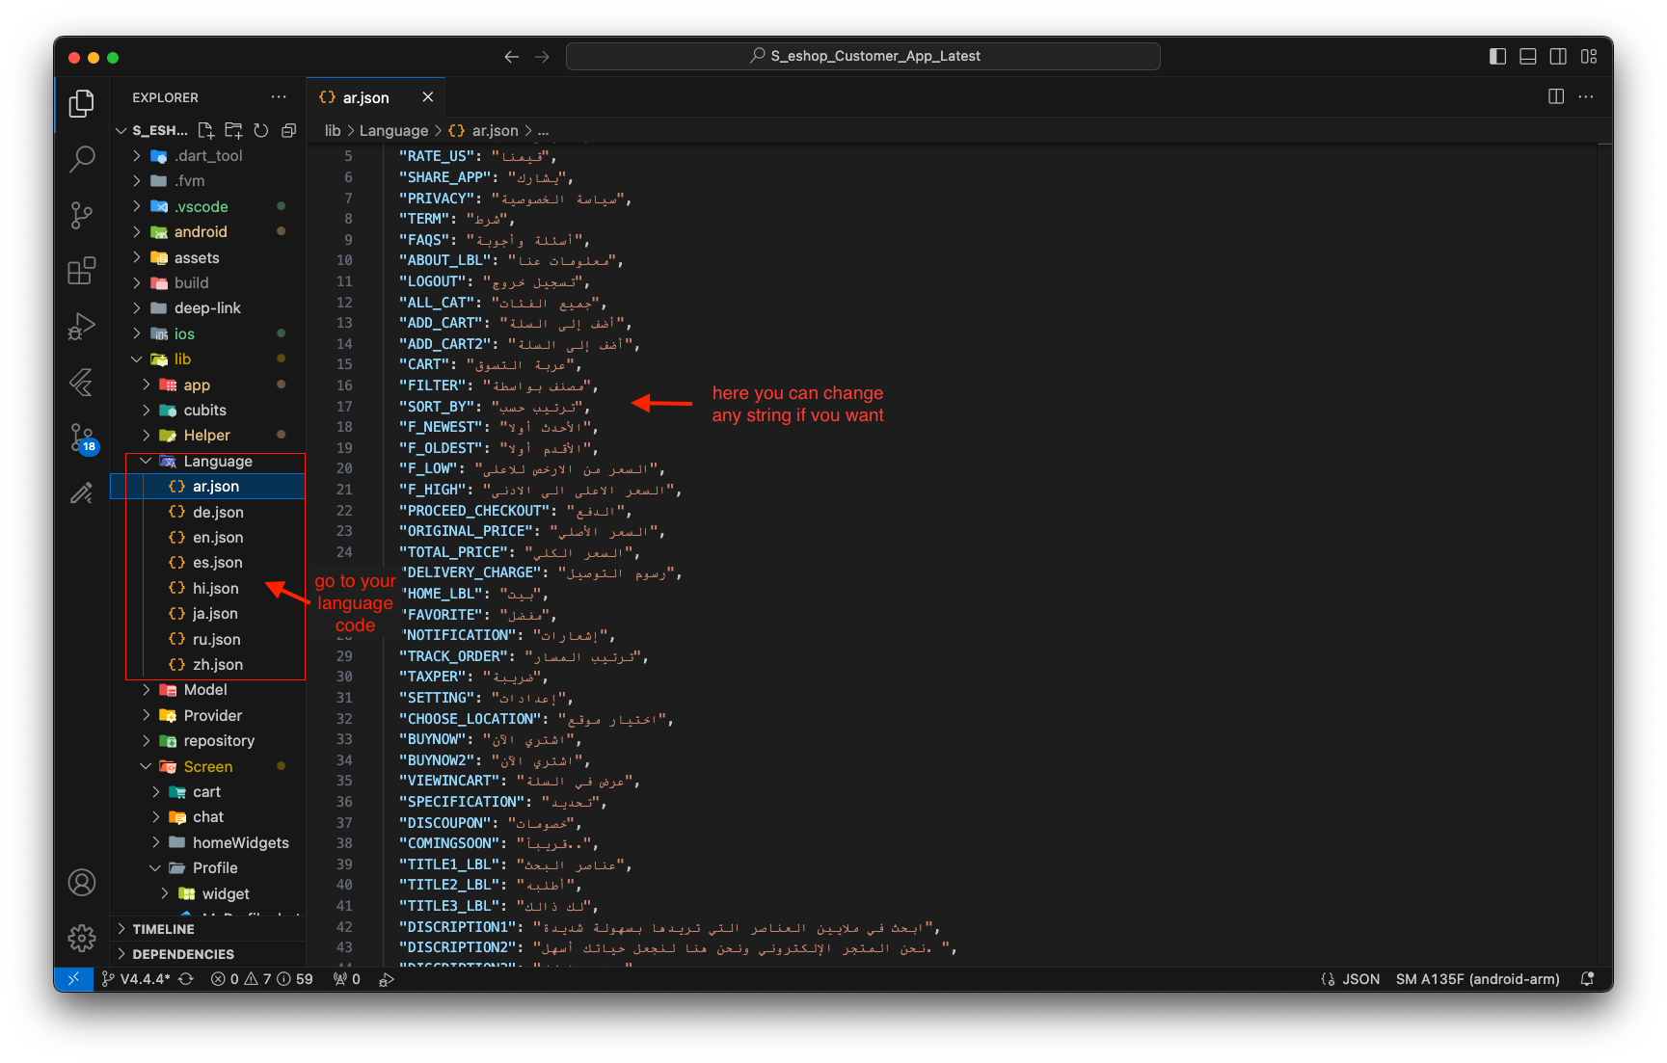Open the Manage settings gear
The width and height of the screenshot is (1667, 1063).
(82, 937)
